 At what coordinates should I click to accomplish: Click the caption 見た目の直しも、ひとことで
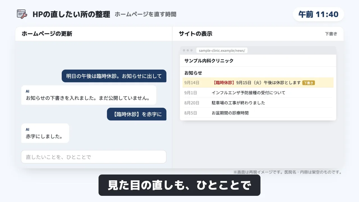tap(179, 185)
